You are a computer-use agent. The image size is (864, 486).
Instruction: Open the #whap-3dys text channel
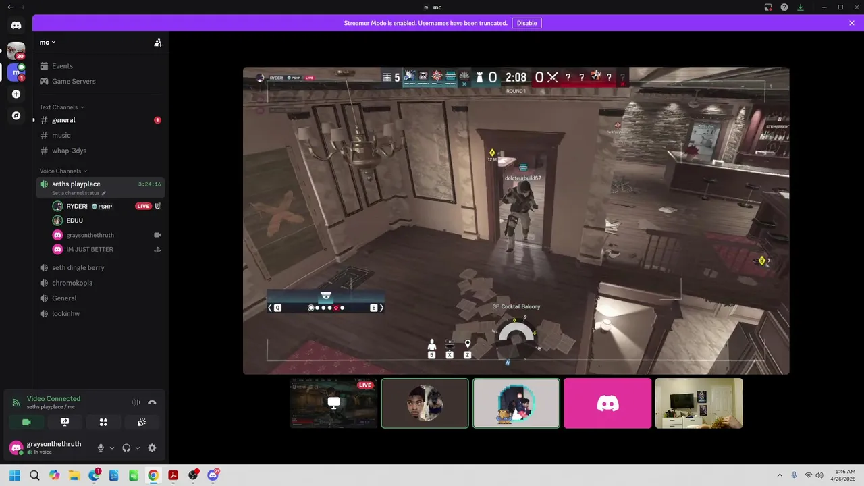click(100, 151)
